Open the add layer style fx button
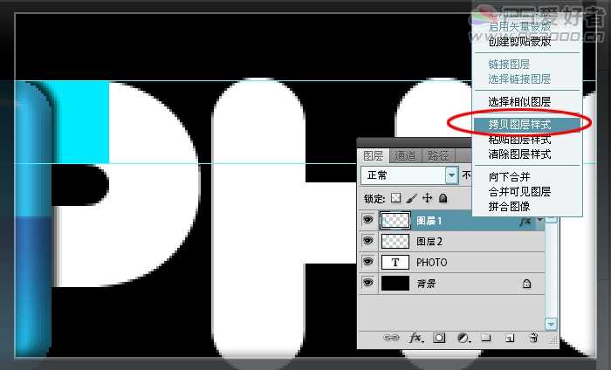The image size is (611, 370). pyautogui.click(x=415, y=338)
